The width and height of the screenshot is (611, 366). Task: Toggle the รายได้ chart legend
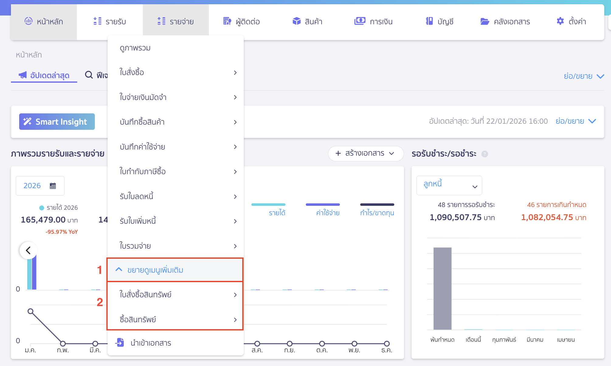pos(277,212)
